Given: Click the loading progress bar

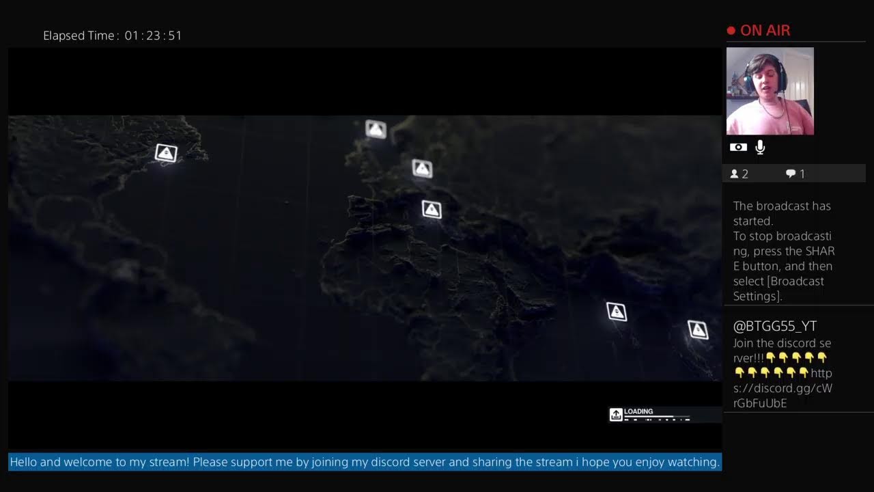Looking at the screenshot, I should tap(657, 418).
